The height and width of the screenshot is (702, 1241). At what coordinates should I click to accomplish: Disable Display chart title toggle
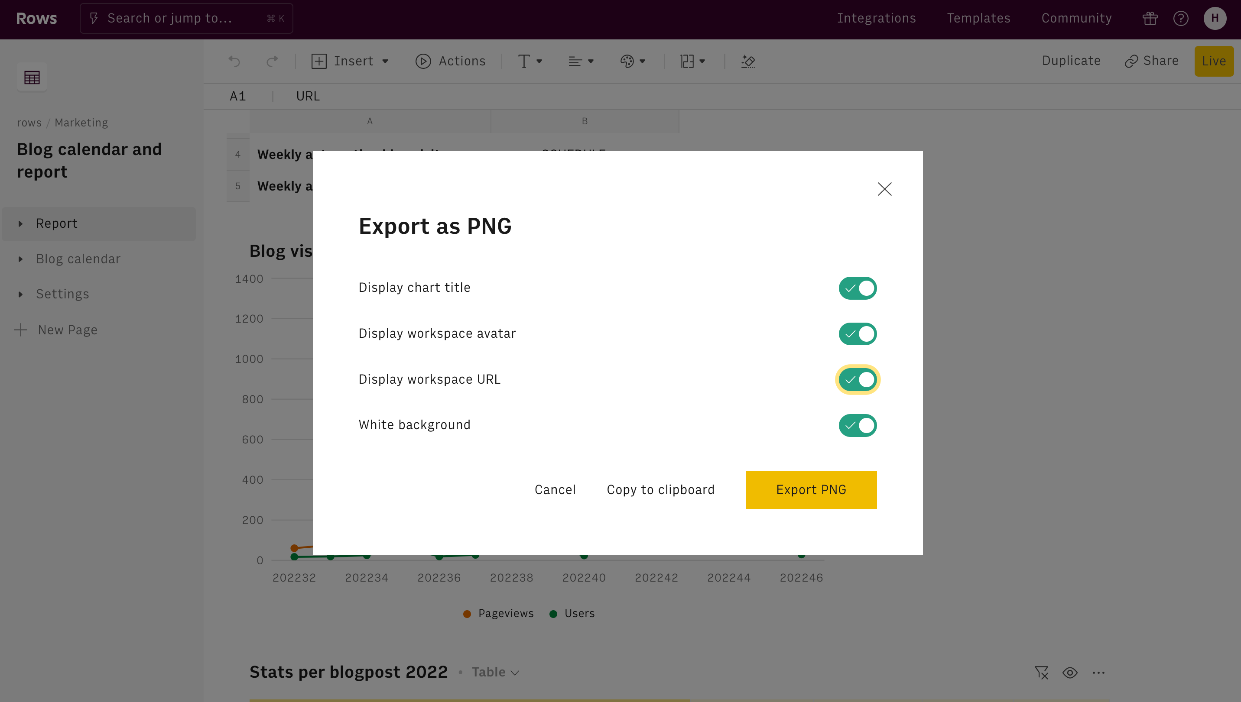(857, 288)
